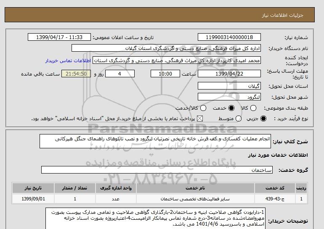This screenshot has height=229, width=324.
Task: Click the تعداد / مقدار column header
Action: tap(75, 188)
